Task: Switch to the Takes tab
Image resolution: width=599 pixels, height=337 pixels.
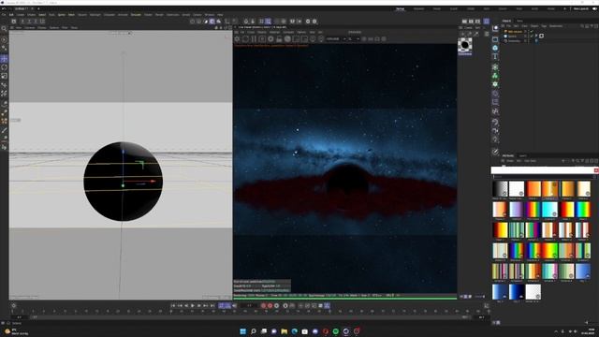Action: pyautogui.click(x=519, y=21)
